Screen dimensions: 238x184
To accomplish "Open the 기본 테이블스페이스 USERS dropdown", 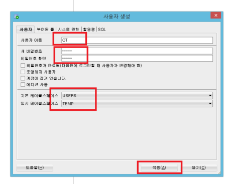I will (x=137, y=96).
